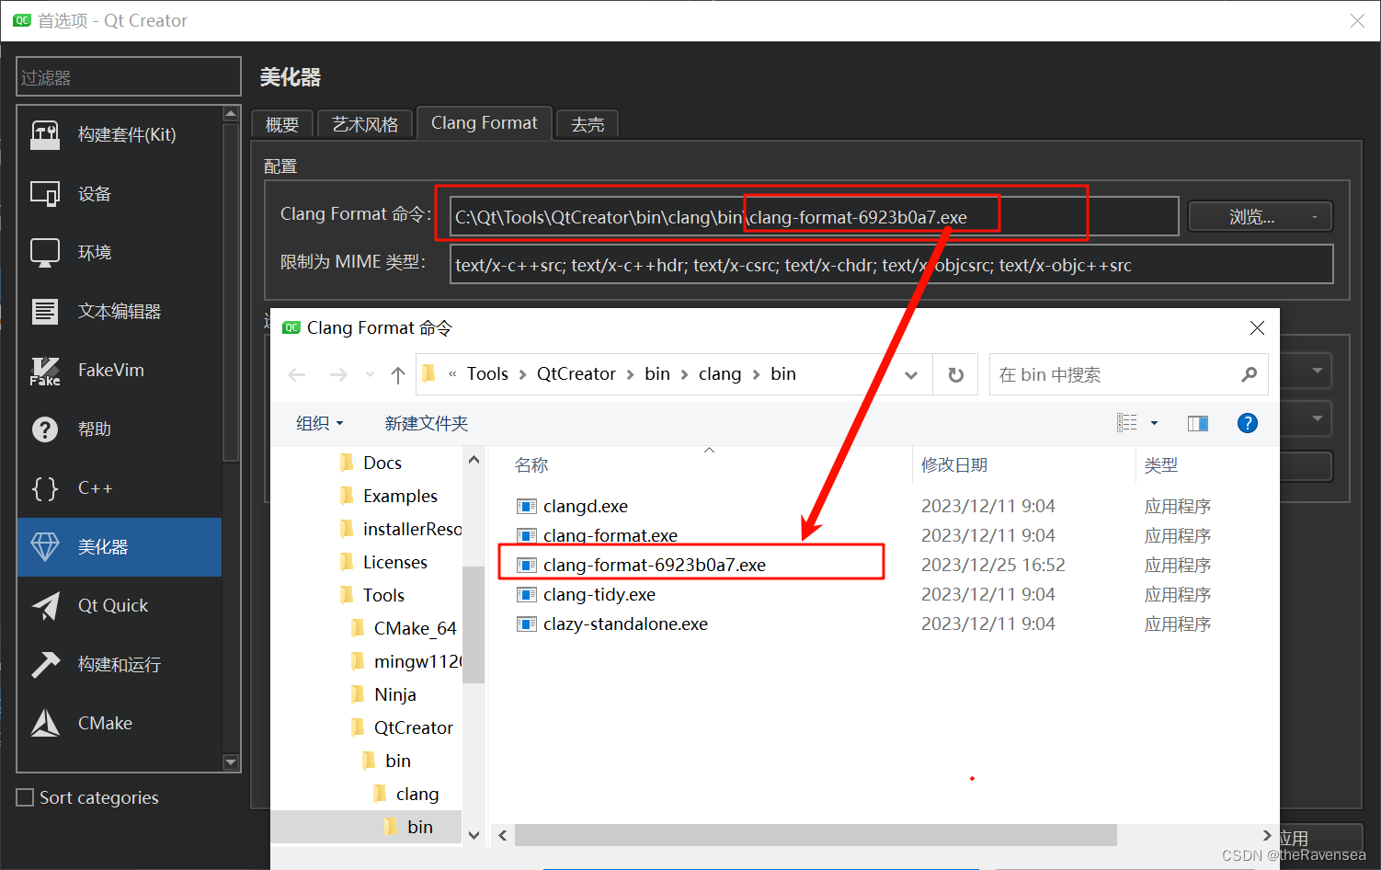Open the 帮助 help category

(120, 429)
